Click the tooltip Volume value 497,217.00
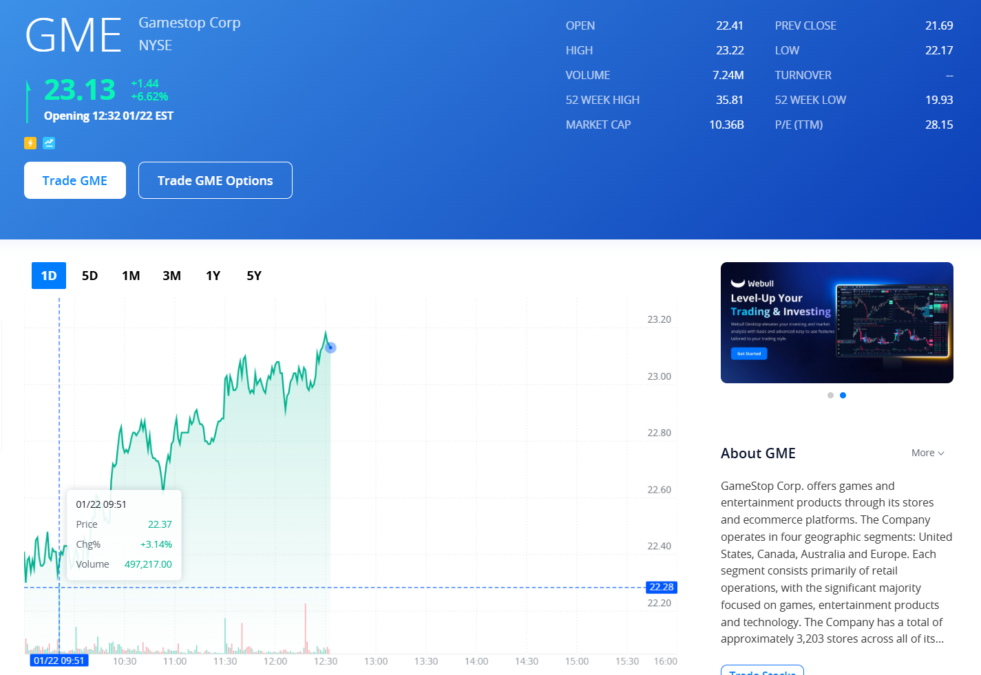This screenshot has width=981, height=675. (x=148, y=564)
